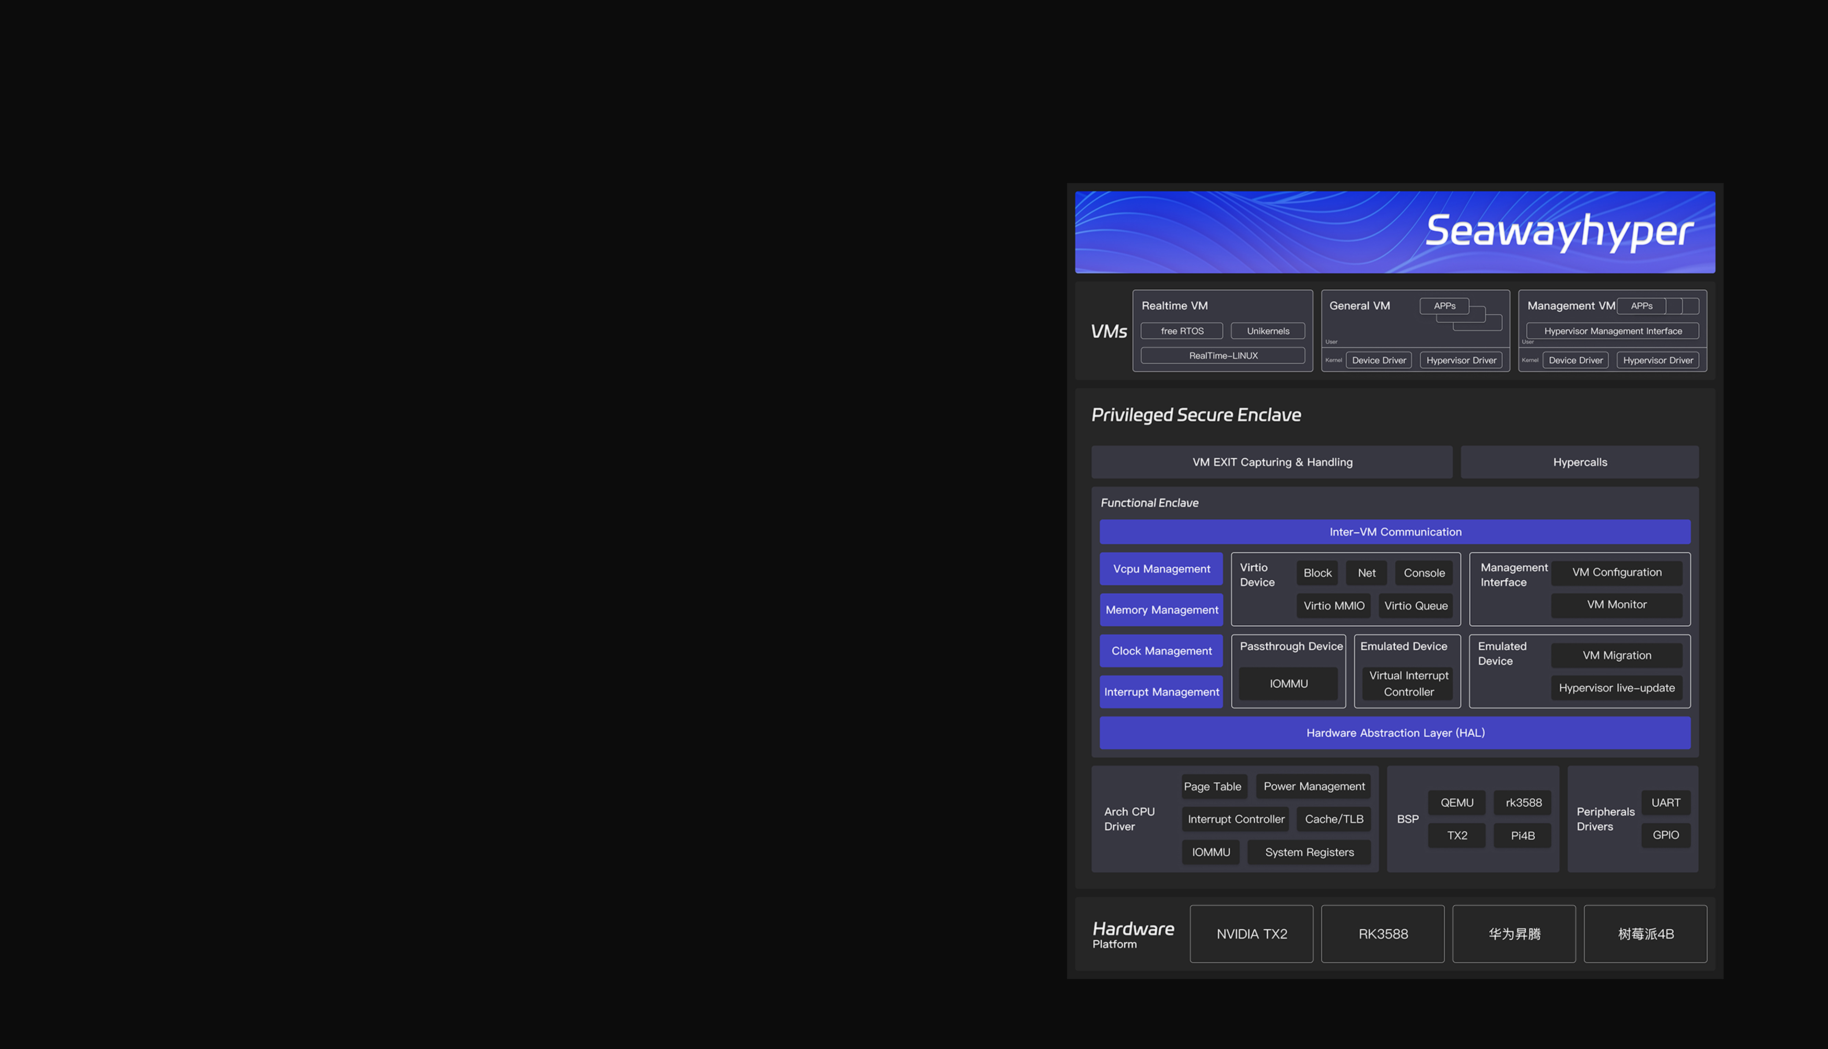The height and width of the screenshot is (1049, 1828).
Task: Select the RealTime-LINUX box
Action: pos(1222,355)
